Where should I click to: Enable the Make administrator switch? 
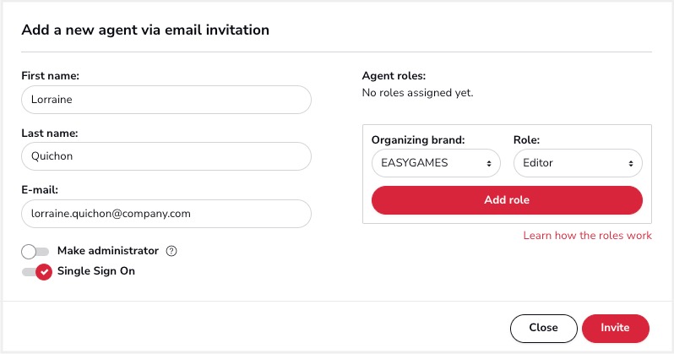(35, 252)
